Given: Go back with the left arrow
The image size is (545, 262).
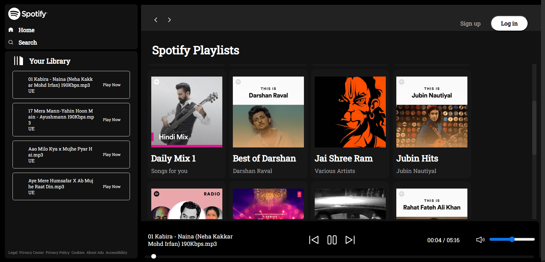Looking at the screenshot, I should [156, 20].
